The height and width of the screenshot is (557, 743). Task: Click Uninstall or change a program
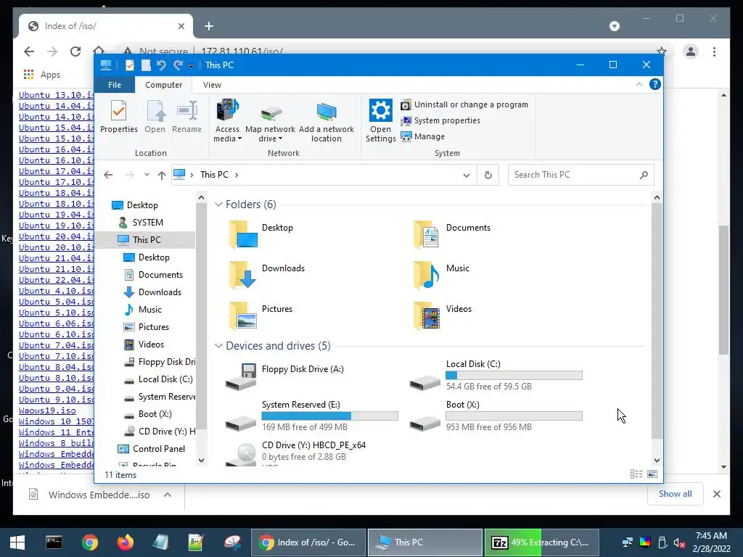[x=464, y=104]
